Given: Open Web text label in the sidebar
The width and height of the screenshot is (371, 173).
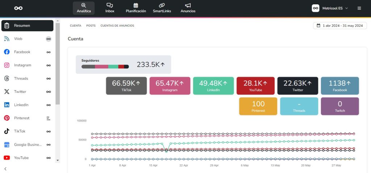Looking at the screenshot, I should 18,39.
